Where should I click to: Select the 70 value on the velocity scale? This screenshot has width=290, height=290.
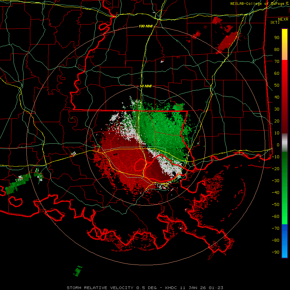coord(277,62)
